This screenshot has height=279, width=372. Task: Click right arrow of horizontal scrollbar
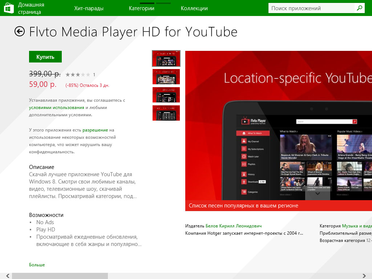click(x=364, y=276)
